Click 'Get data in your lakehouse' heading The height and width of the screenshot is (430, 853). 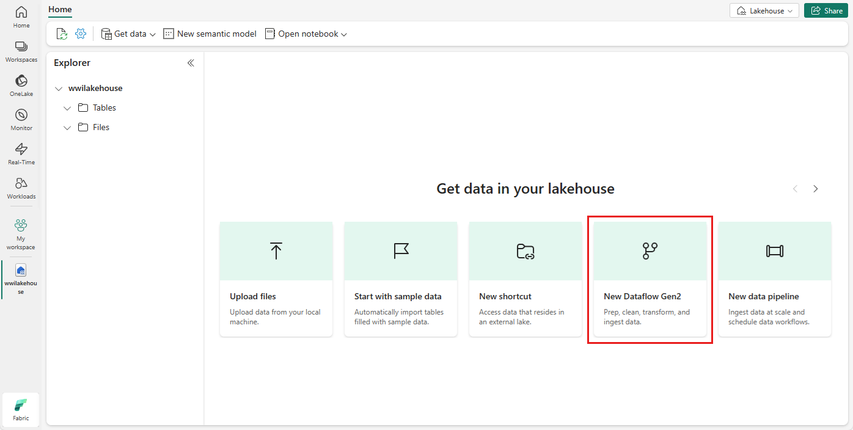525,189
